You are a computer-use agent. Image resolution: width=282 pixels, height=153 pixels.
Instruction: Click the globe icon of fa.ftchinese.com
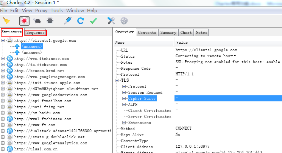pyautogui.click(x=10, y=64)
